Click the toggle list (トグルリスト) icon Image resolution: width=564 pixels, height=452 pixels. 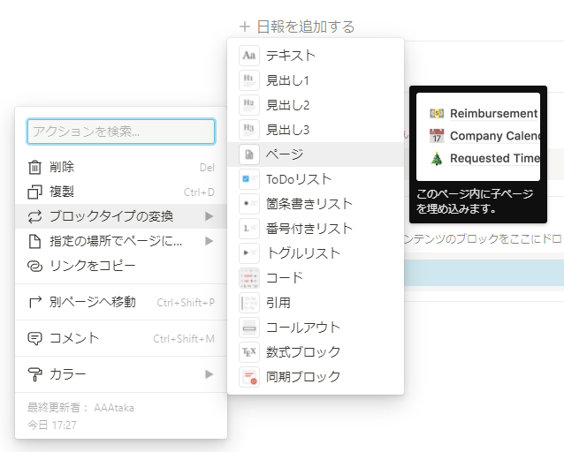coord(249,253)
